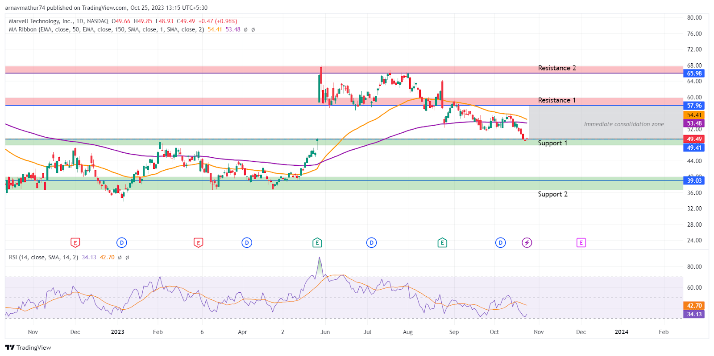Click the red 49.49 last price label
Image resolution: width=714 pixels, height=356 pixels.
[x=694, y=139]
